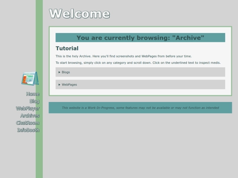This screenshot has width=238, height=178.
Task: Click the "This is the hxly Archive" sentence
Action: (x=123, y=56)
